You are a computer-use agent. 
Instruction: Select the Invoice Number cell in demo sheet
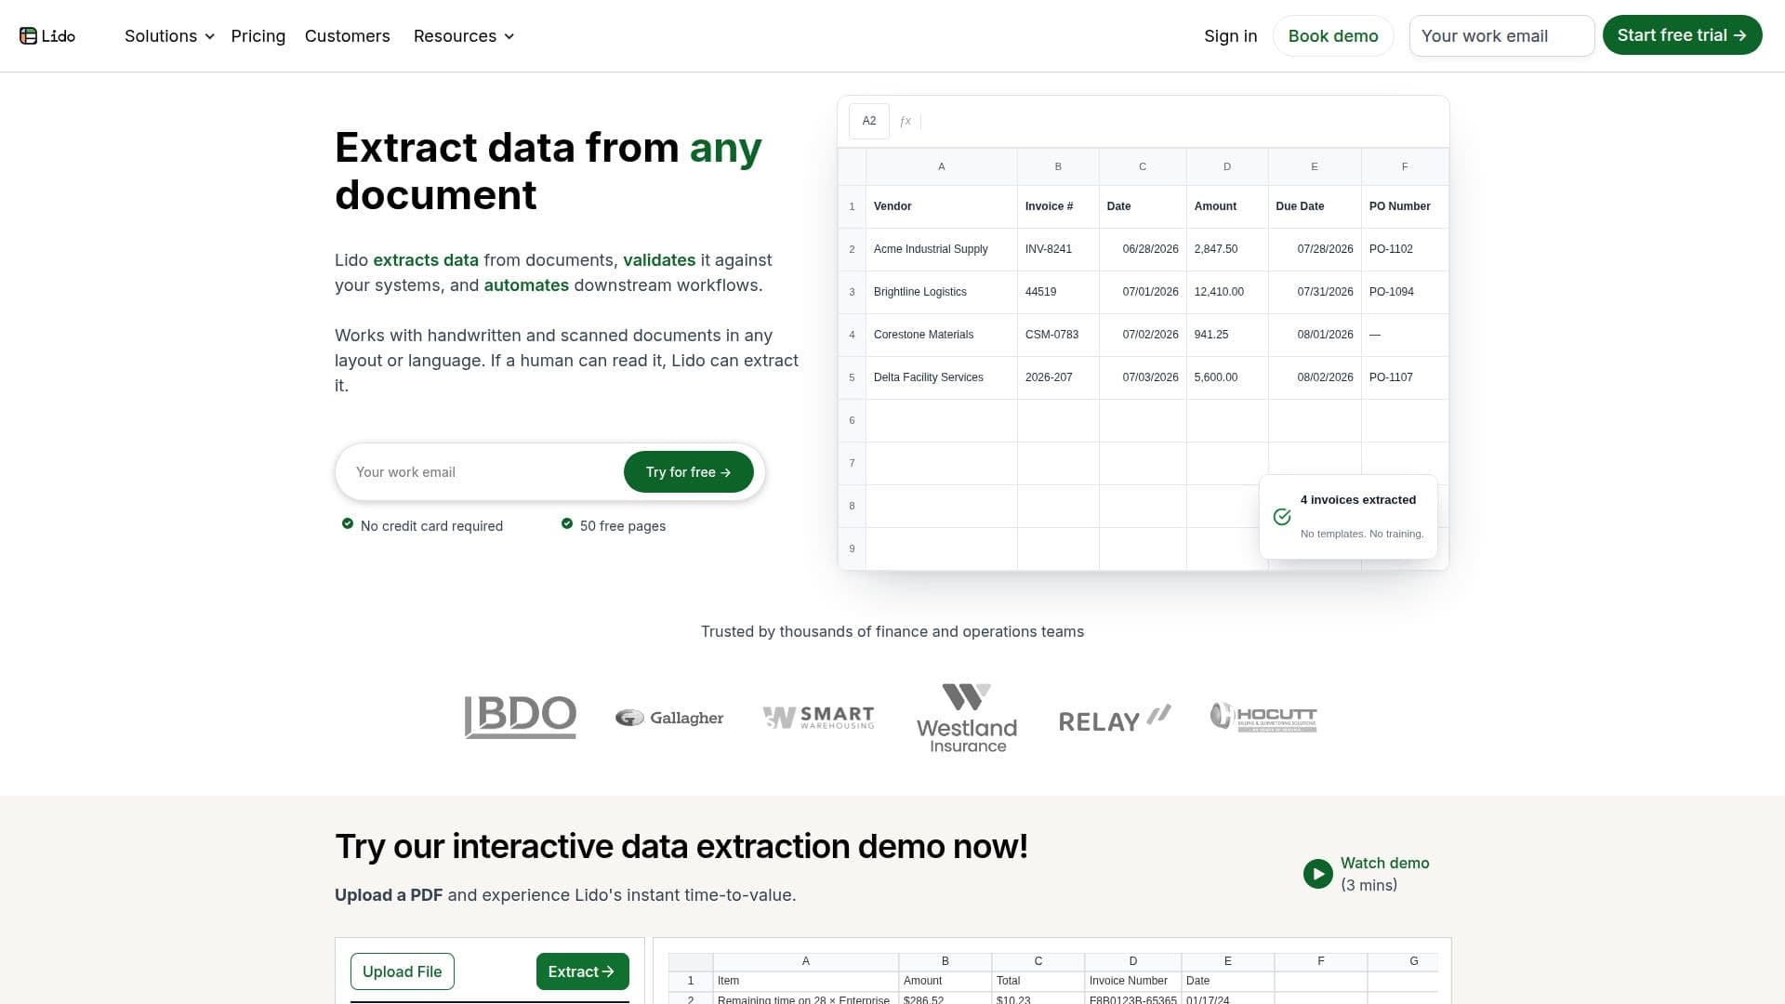1133,981
